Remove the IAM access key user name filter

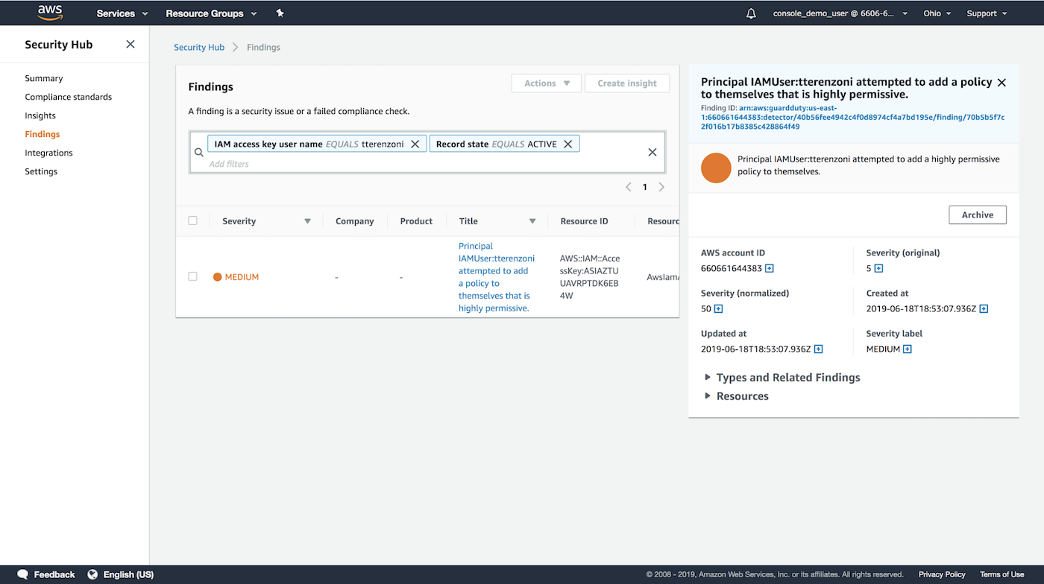[x=415, y=144]
